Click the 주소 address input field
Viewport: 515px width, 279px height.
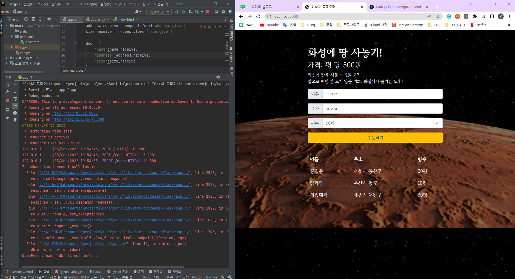coord(382,109)
